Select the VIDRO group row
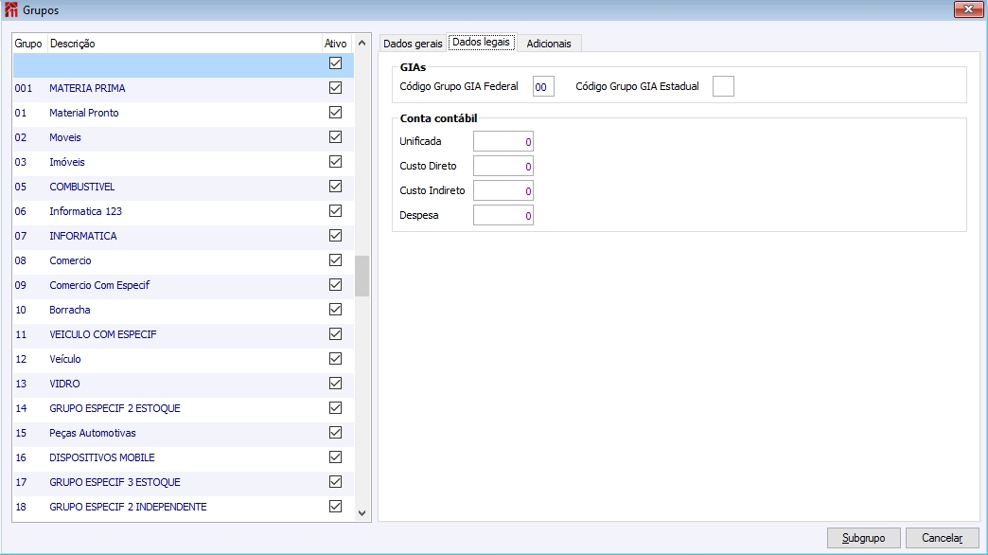Viewport: 988px width, 555px height. [x=184, y=384]
